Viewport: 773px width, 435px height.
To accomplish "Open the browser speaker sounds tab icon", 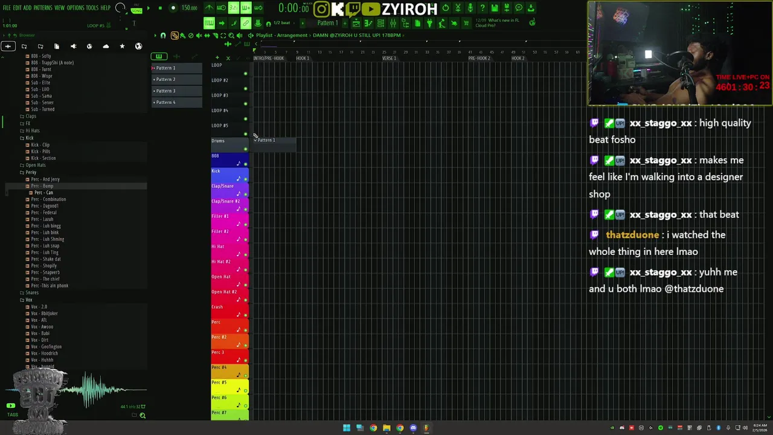I will [73, 47].
